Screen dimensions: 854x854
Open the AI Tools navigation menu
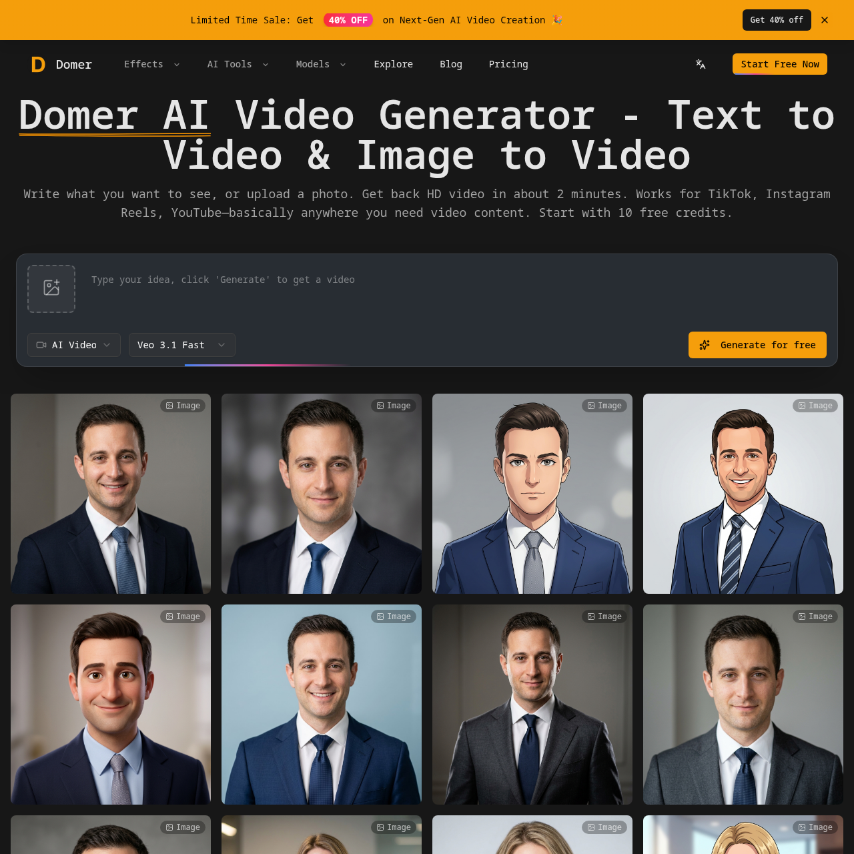point(238,64)
